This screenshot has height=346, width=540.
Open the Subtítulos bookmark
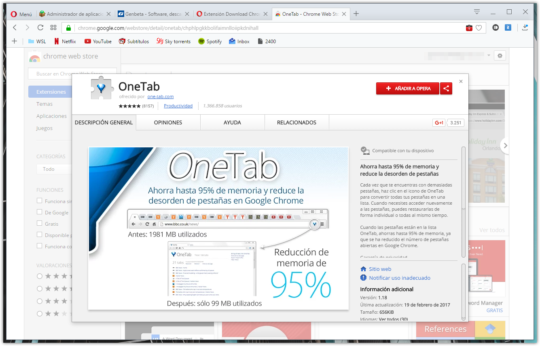(x=134, y=41)
